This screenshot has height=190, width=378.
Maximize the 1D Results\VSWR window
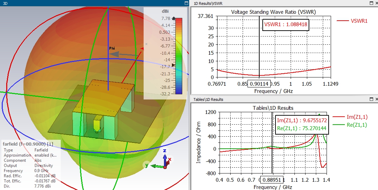pyautogui.click(x=371, y=3)
